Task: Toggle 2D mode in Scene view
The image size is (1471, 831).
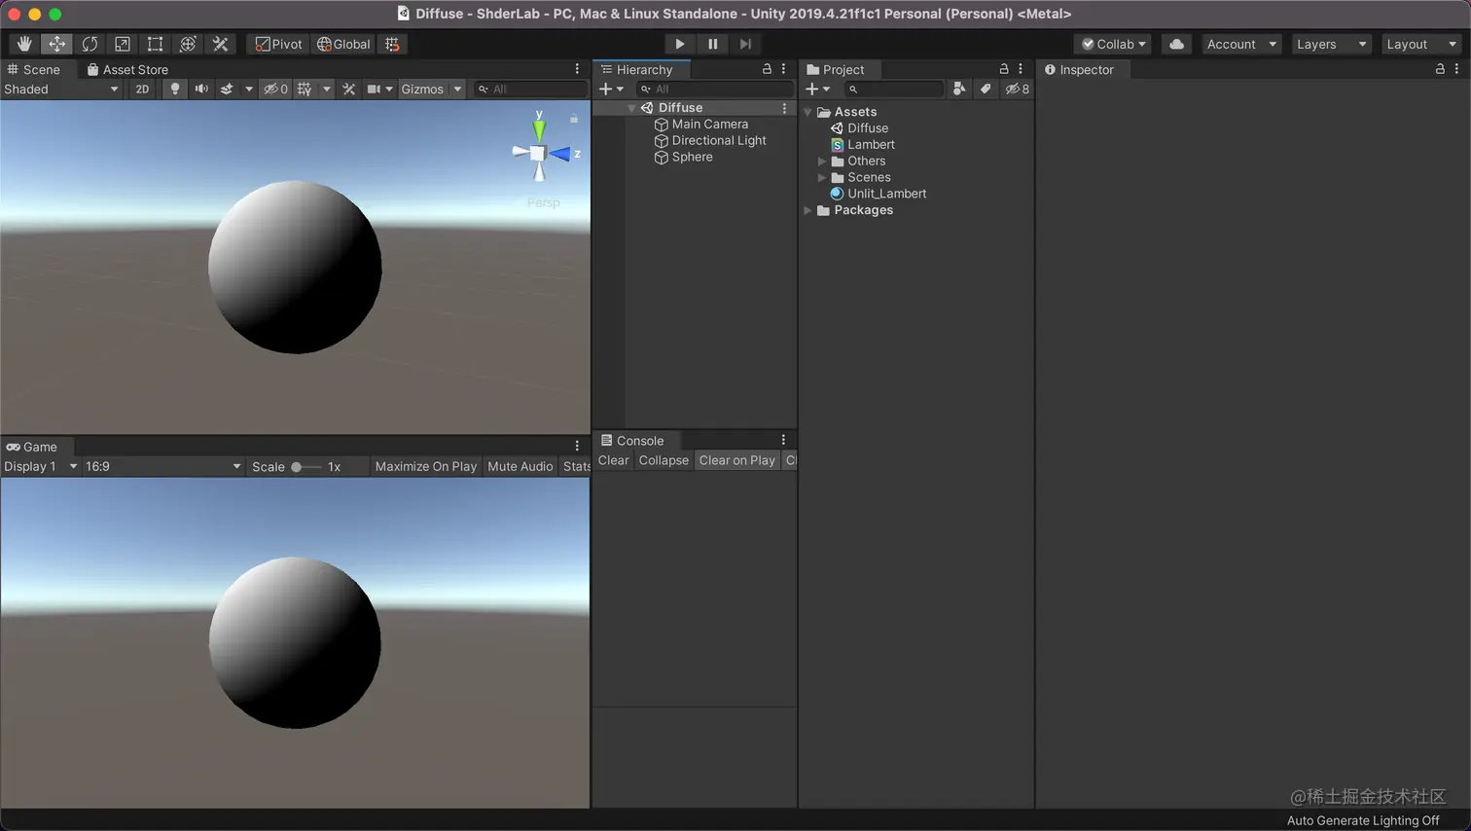Action: [142, 89]
